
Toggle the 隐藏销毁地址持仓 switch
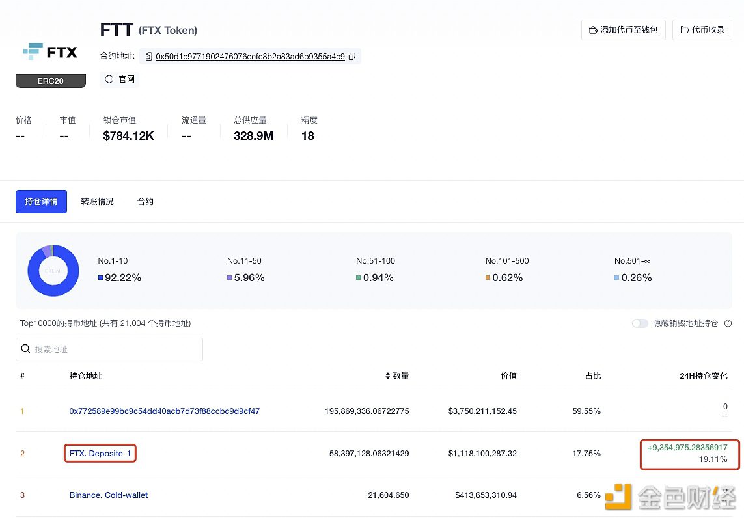640,323
